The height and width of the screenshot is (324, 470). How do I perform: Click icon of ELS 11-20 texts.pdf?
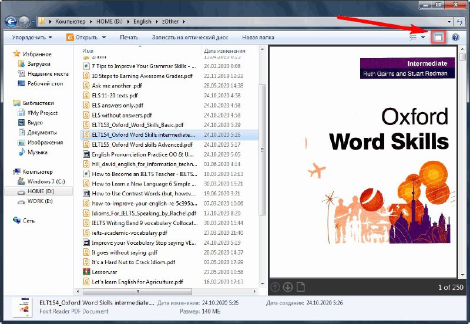[86, 96]
